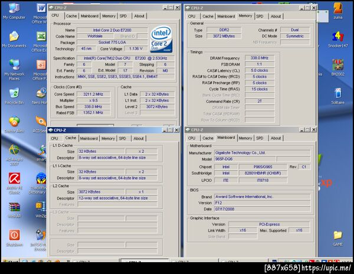Switch to SPD tab in the Processor window
The height and width of the screenshot is (274, 354).
tap(122, 16)
